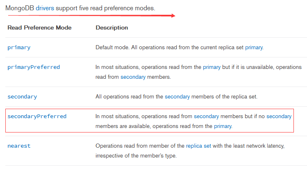
Task: Follow the "primary" link in the Default mode description
Action: point(253,47)
